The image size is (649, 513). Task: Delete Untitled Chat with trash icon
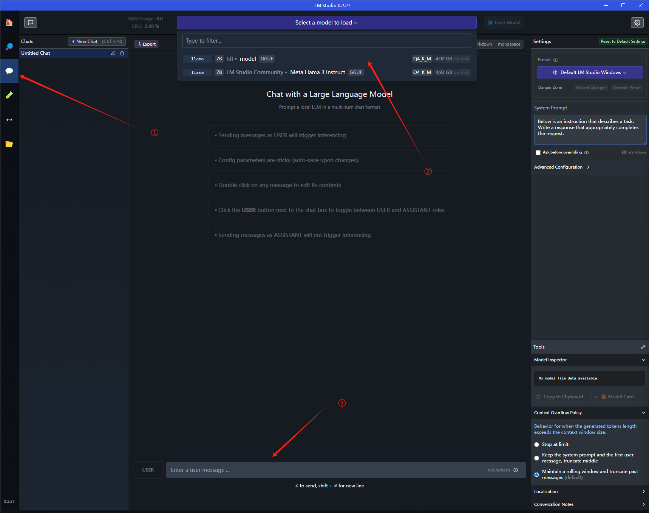click(122, 53)
